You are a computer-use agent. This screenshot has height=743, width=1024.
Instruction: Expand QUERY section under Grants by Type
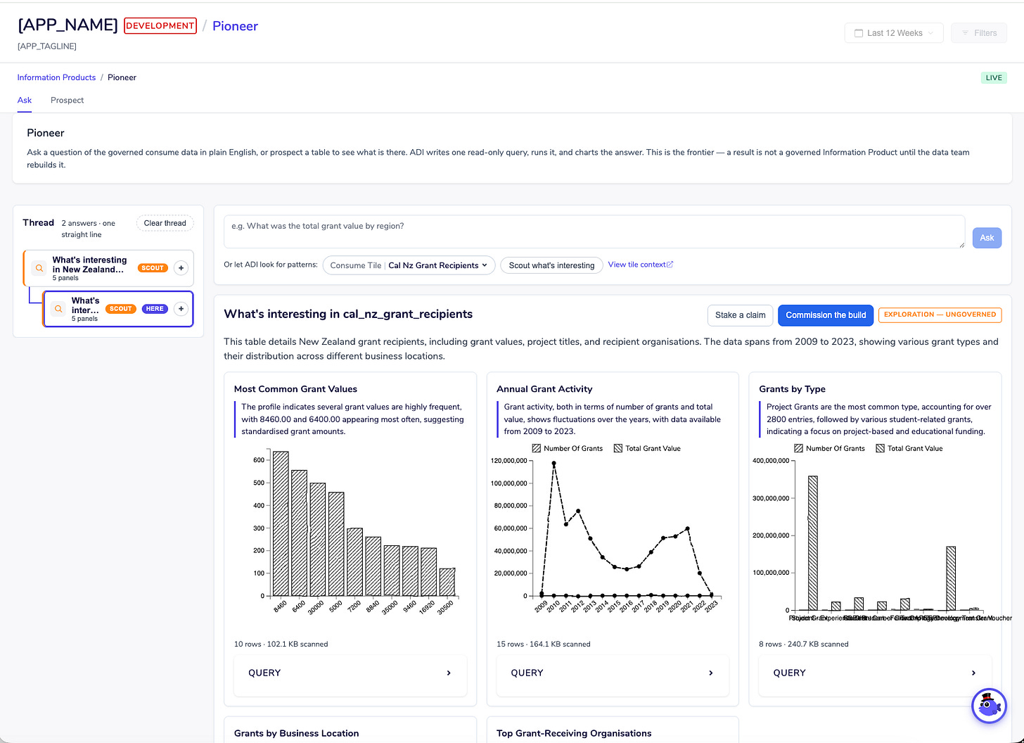(x=875, y=673)
